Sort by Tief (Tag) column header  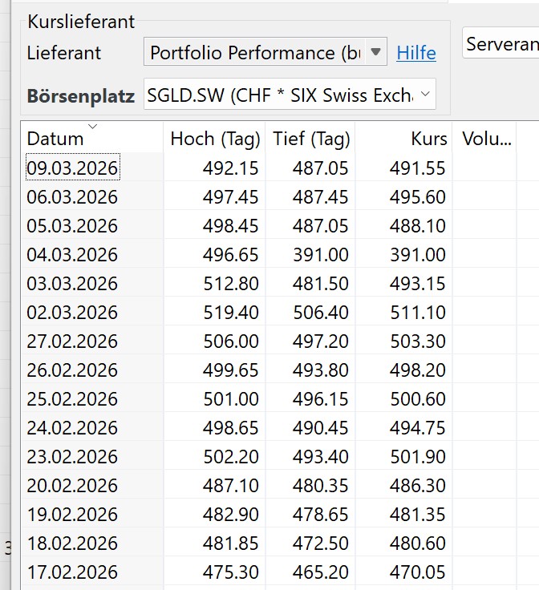311,139
